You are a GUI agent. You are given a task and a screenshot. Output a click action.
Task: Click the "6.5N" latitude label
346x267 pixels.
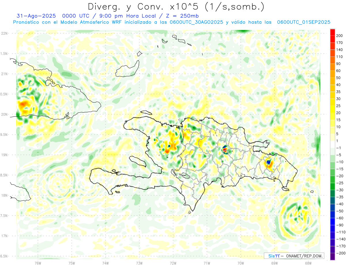tap(4, 256)
